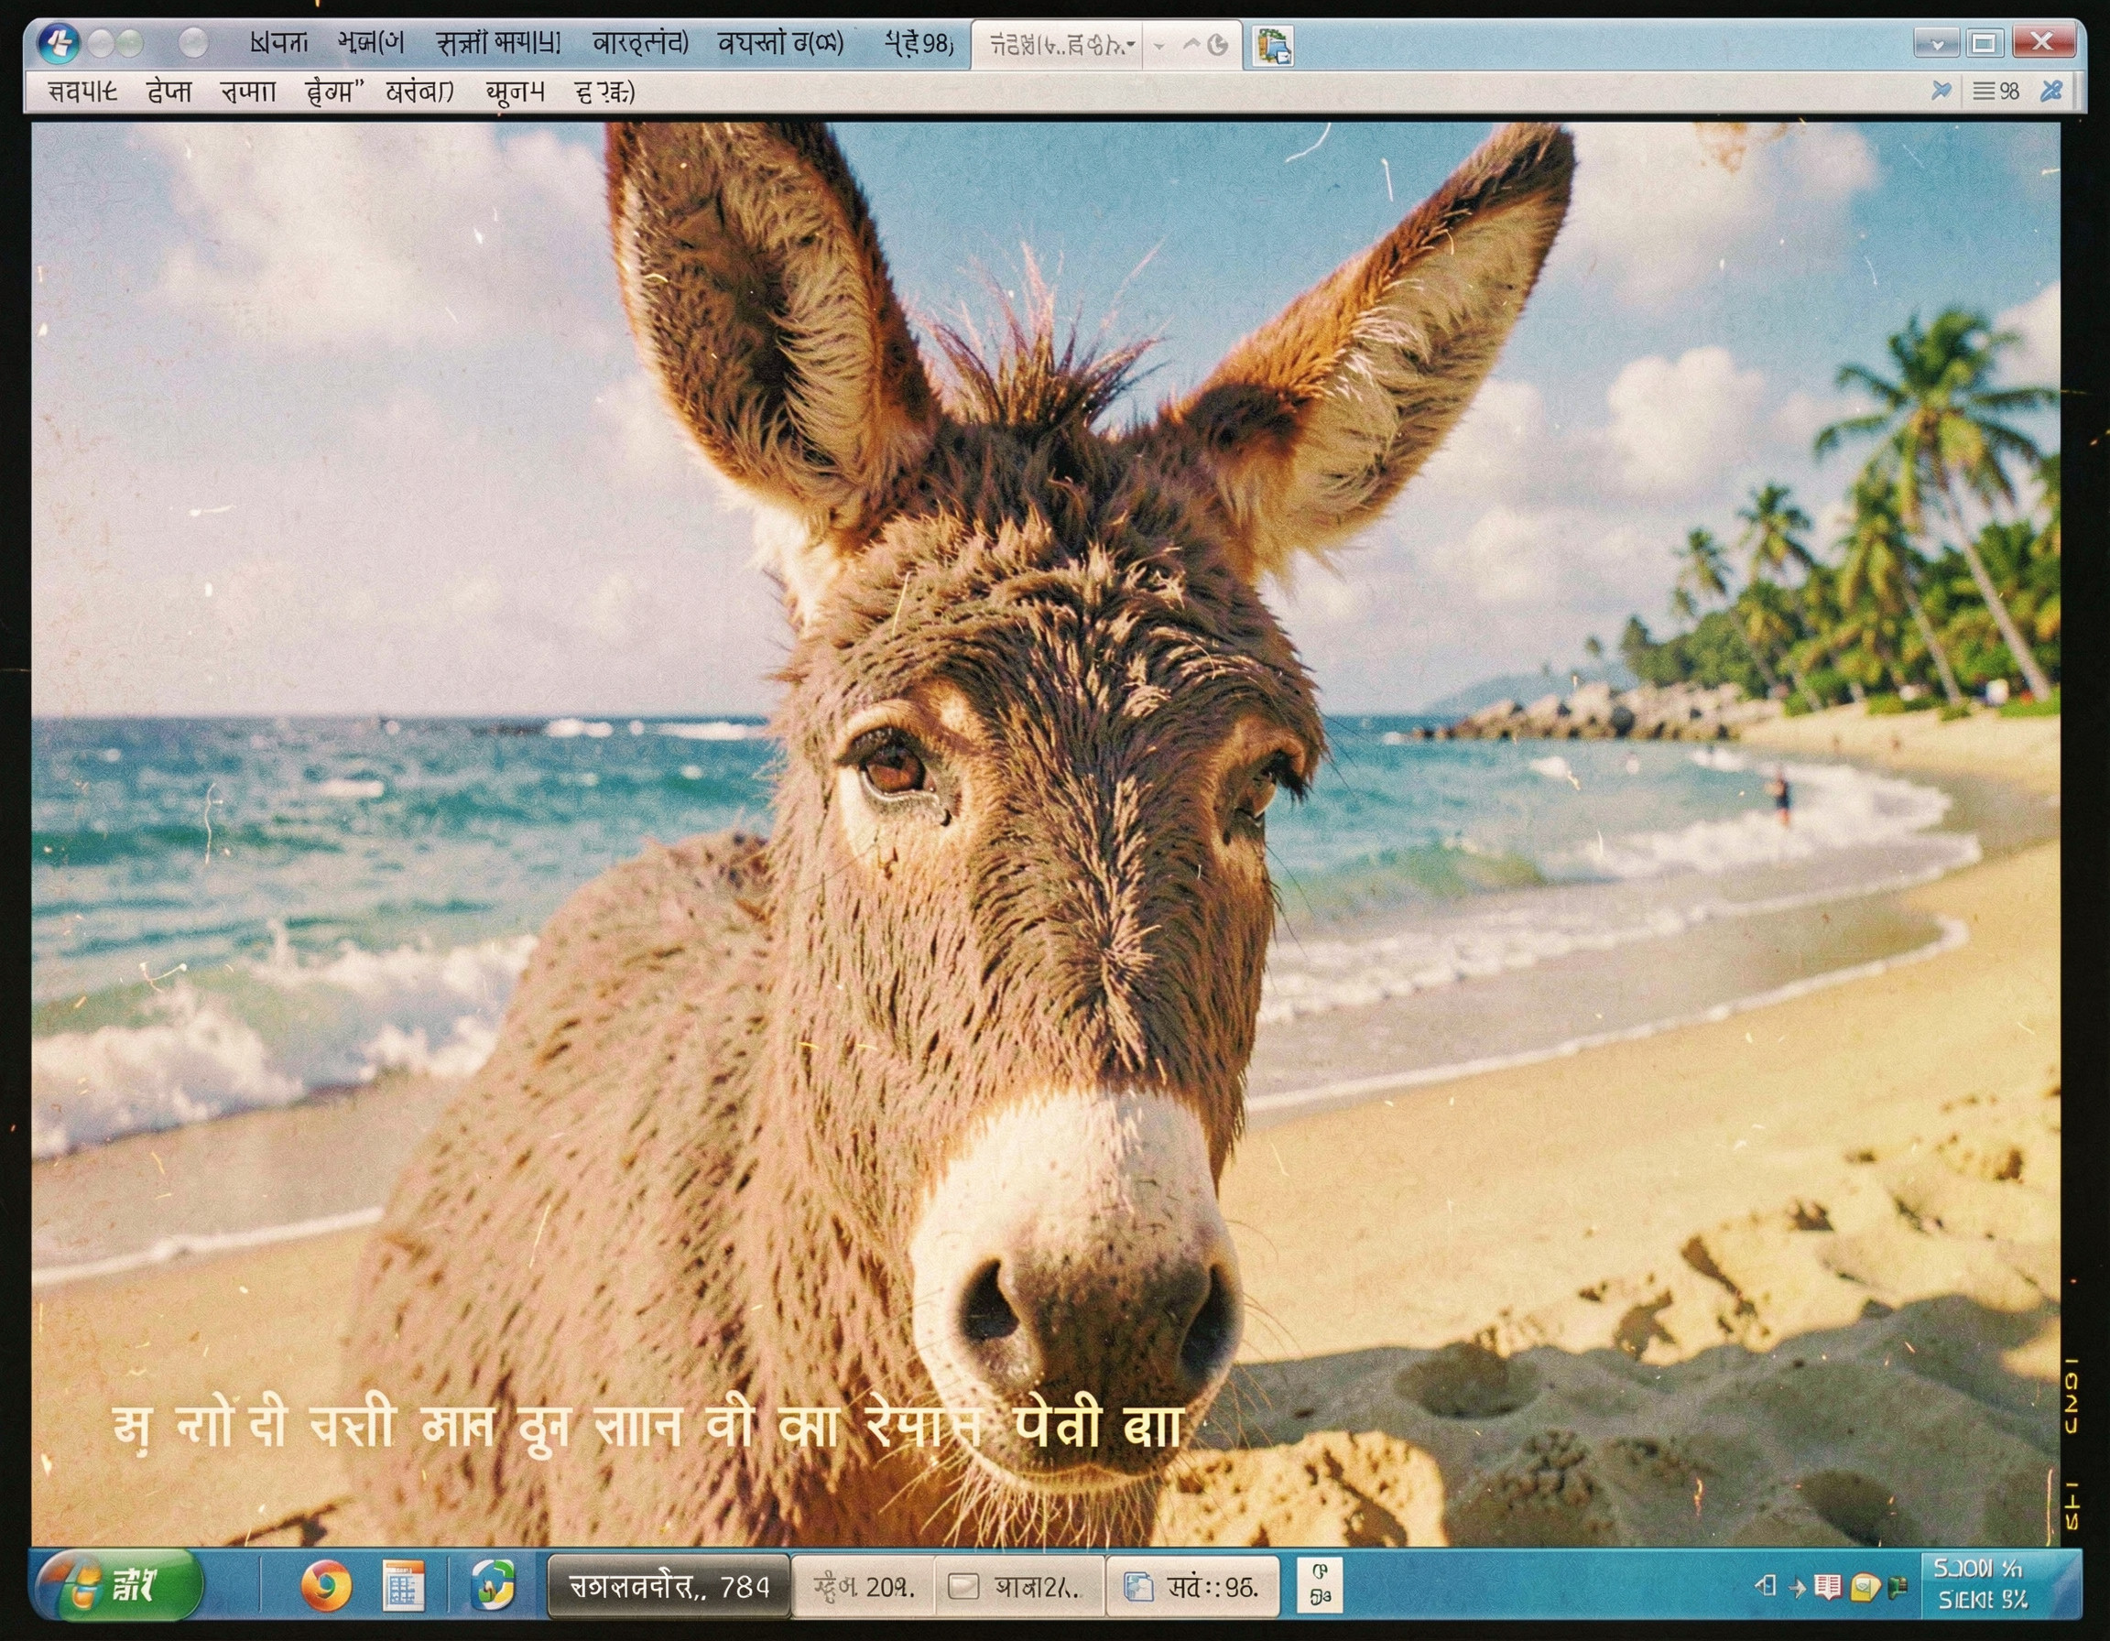The image size is (2110, 1641).
Task: Click the green Start button
Action: pyautogui.click(x=118, y=1585)
